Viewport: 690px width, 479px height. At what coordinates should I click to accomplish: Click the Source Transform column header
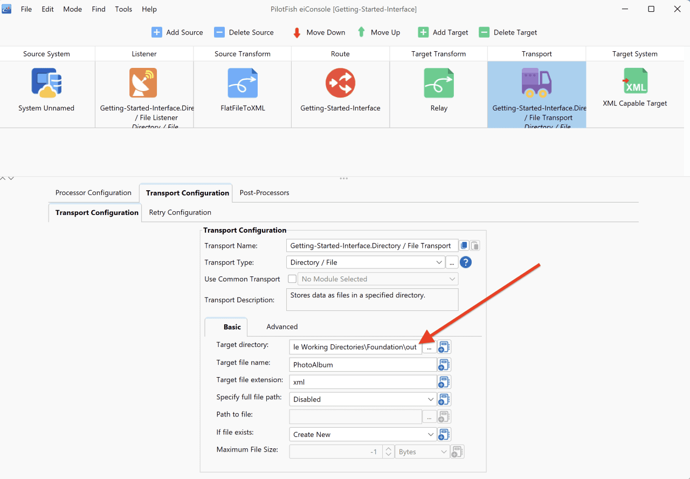pos(243,54)
